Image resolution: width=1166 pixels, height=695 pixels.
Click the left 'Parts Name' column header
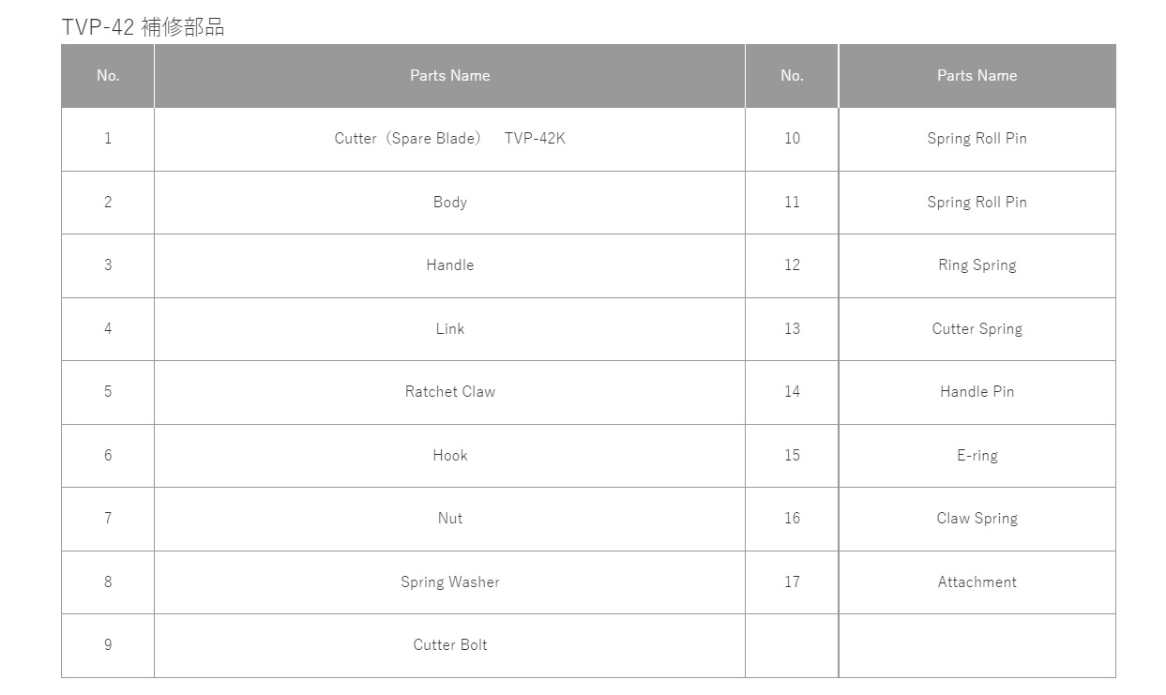pyautogui.click(x=449, y=76)
